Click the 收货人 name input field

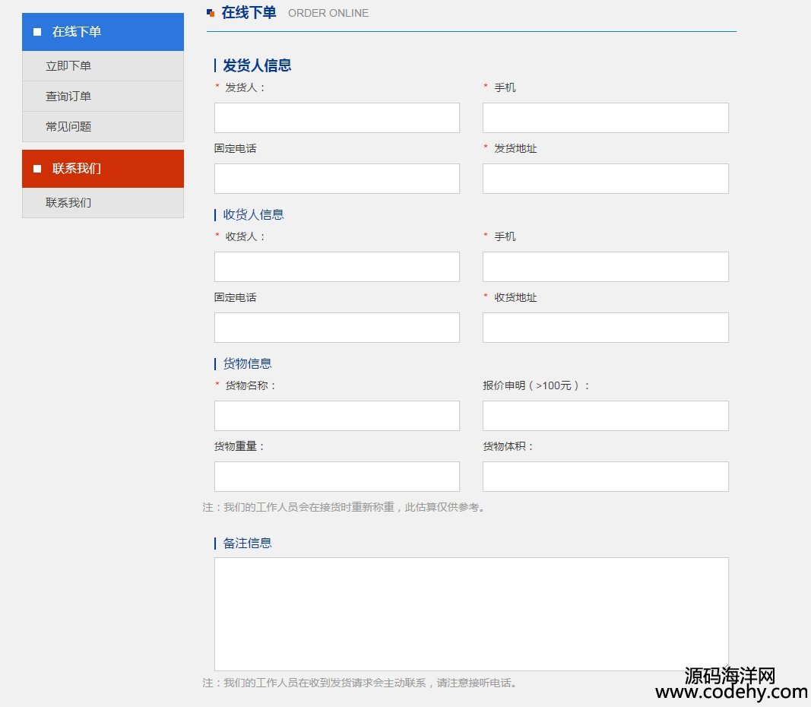pyautogui.click(x=337, y=267)
